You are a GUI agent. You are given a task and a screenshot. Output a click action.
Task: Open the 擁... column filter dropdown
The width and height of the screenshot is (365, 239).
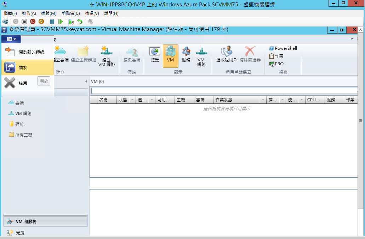click(283, 100)
